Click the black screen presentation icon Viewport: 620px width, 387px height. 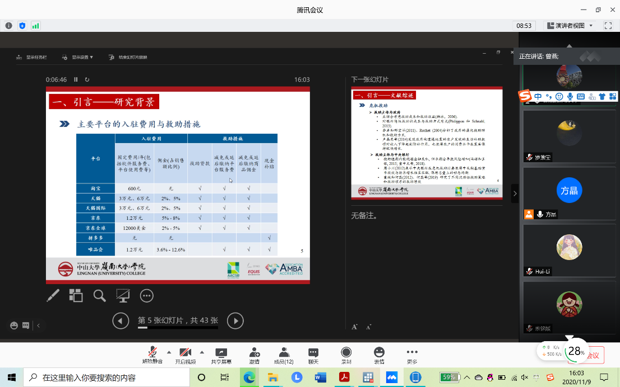[123, 295]
